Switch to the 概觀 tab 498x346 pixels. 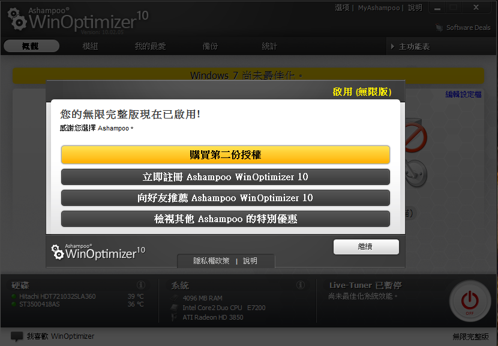tap(31, 46)
